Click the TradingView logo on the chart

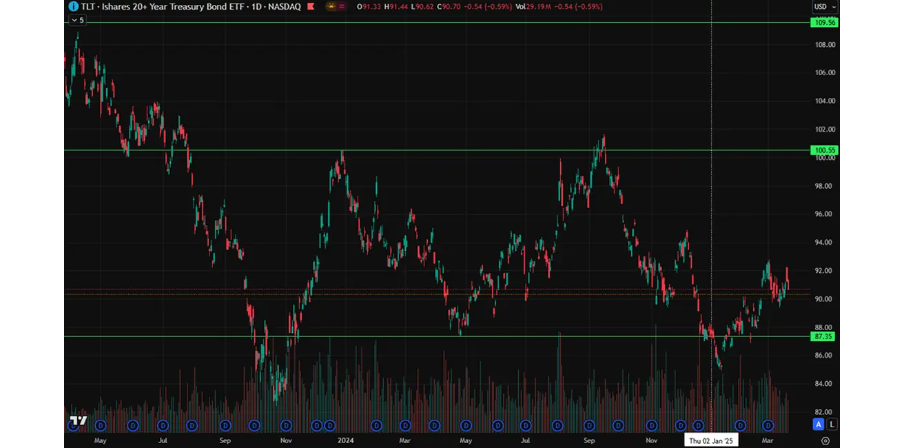pyautogui.click(x=79, y=420)
